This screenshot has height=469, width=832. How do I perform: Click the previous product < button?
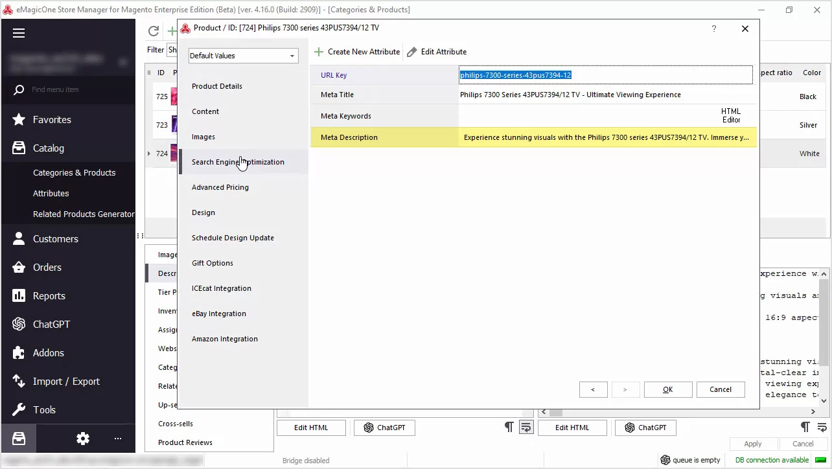(x=593, y=389)
